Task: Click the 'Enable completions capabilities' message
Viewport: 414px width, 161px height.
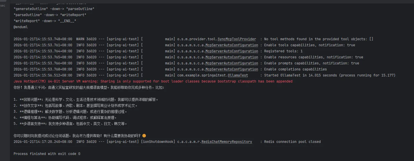Action: pos(295,69)
